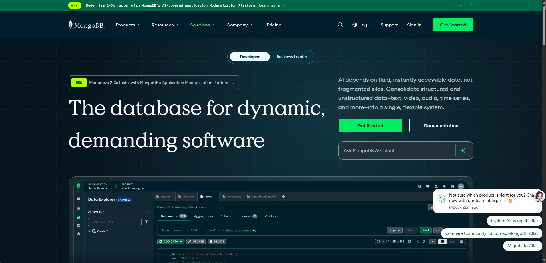Select the movies collection tab

pyautogui.click(x=164, y=197)
